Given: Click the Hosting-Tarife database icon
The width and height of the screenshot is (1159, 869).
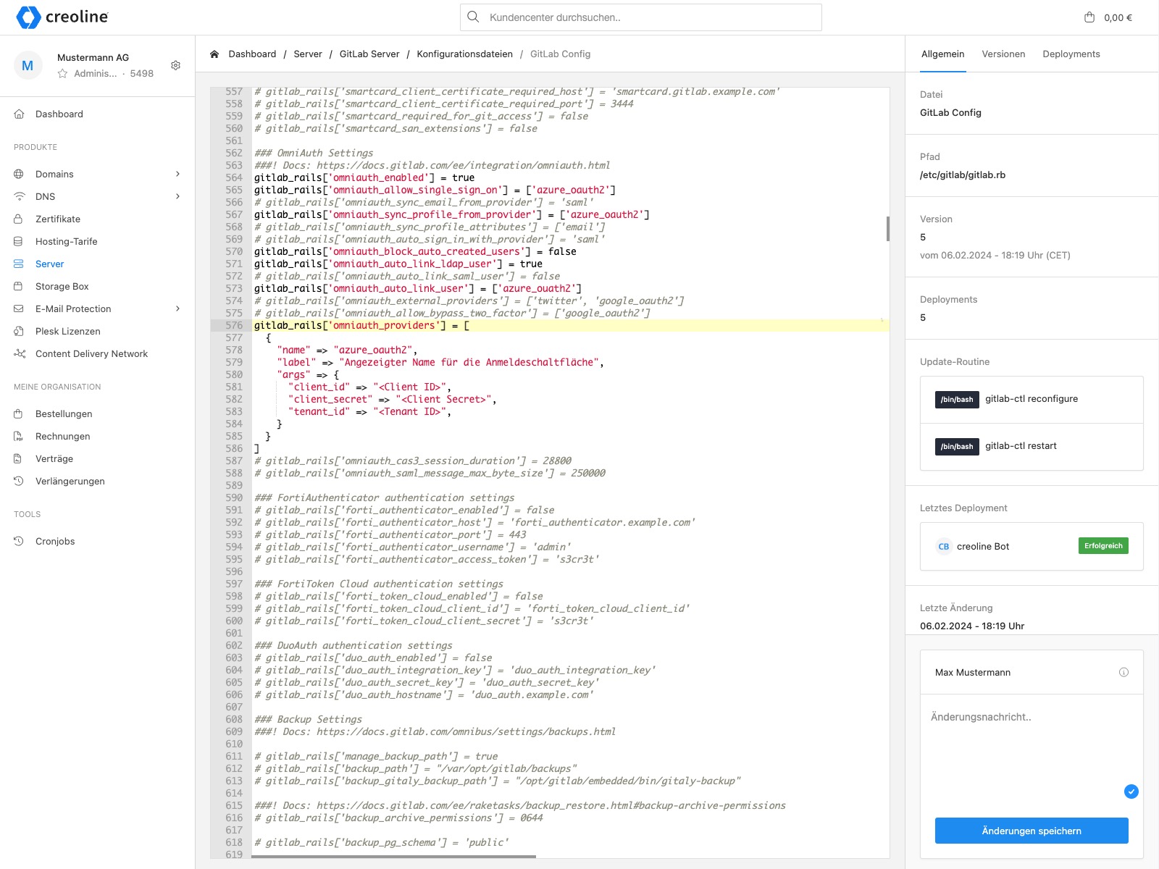Looking at the screenshot, I should [19, 241].
